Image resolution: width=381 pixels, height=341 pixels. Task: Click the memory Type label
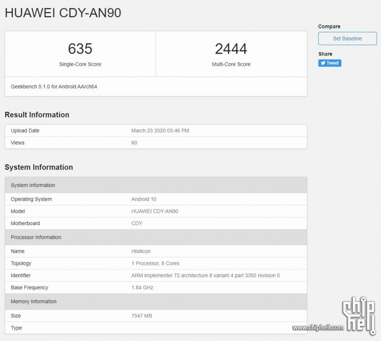tap(16, 328)
